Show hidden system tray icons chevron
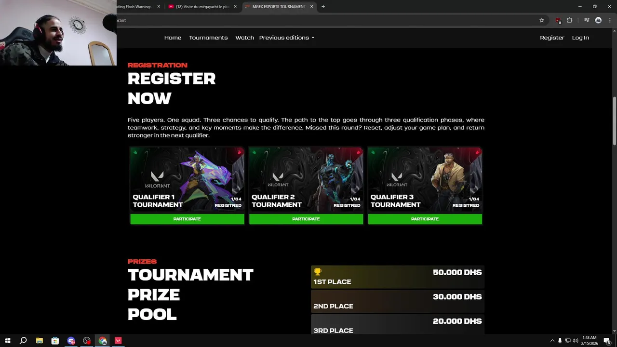617x347 pixels. [552, 341]
